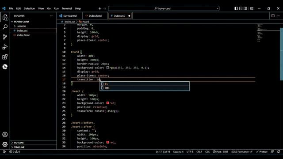Toggle the secondary side bar layout icon

(x=245, y=8)
